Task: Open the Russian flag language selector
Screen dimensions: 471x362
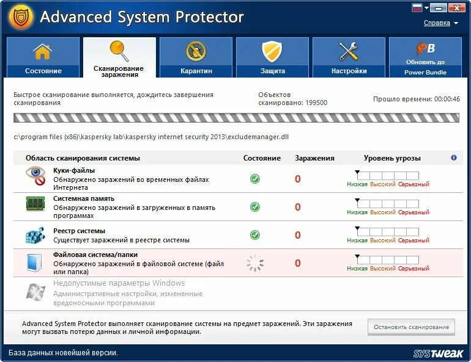Action: 417,7
